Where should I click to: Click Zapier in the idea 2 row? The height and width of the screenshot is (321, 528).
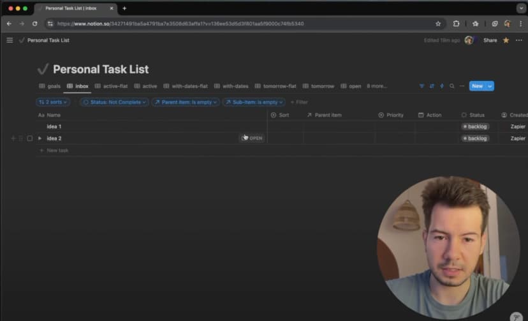tap(518, 138)
